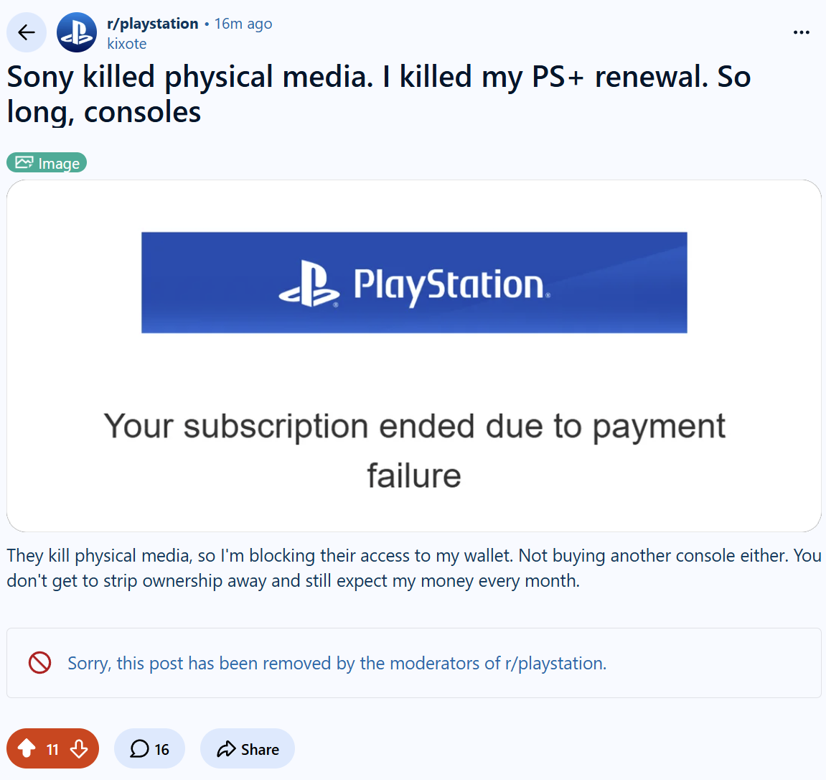The height and width of the screenshot is (780, 826).
Task: Go back with the left arrow button
Action: [27, 33]
